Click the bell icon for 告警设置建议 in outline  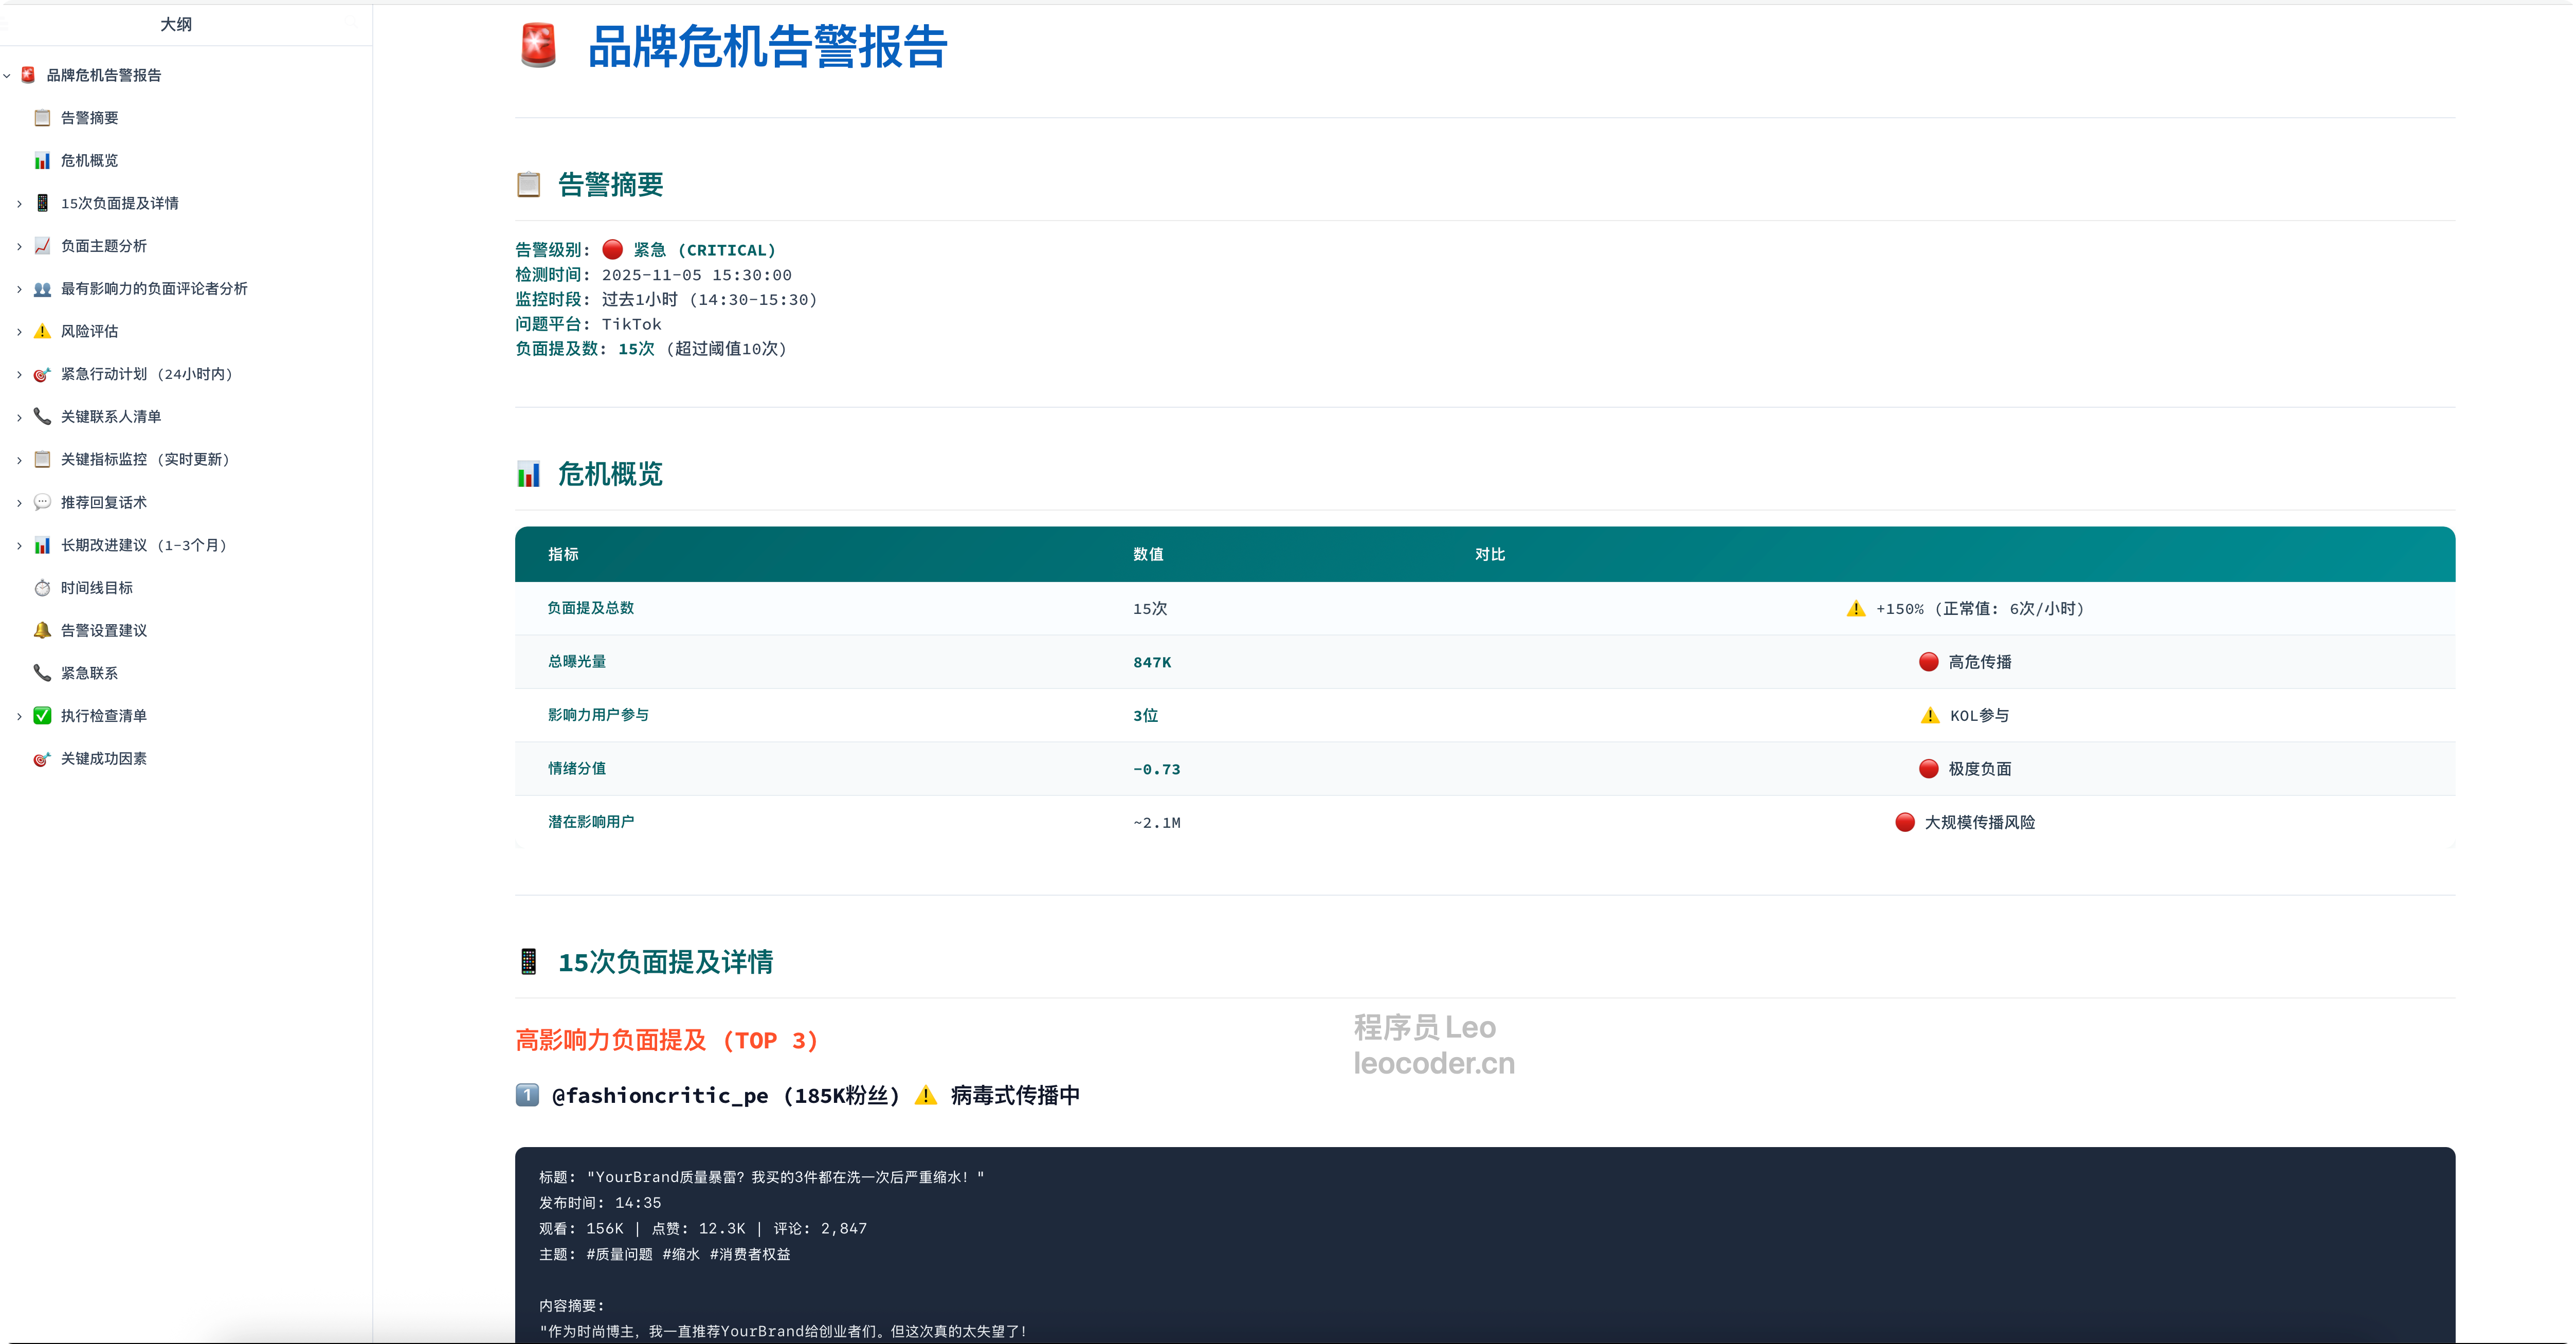(42, 631)
